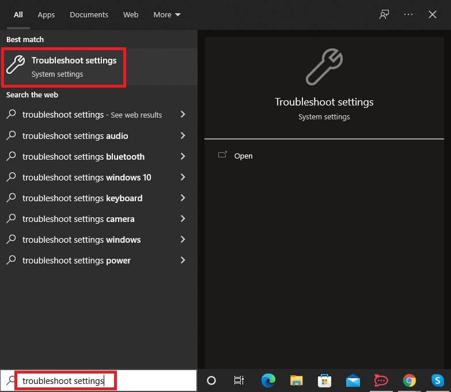Open the Mail app icon
Image resolution: width=451 pixels, height=392 pixels.
click(x=353, y=380)
